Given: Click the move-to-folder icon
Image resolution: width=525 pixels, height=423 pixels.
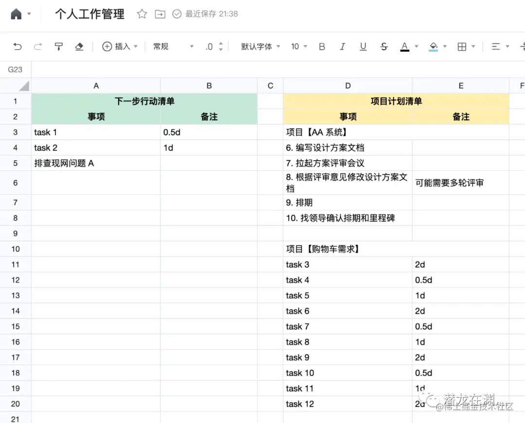Looking at the screenshot, I should [x=160, y=14].
